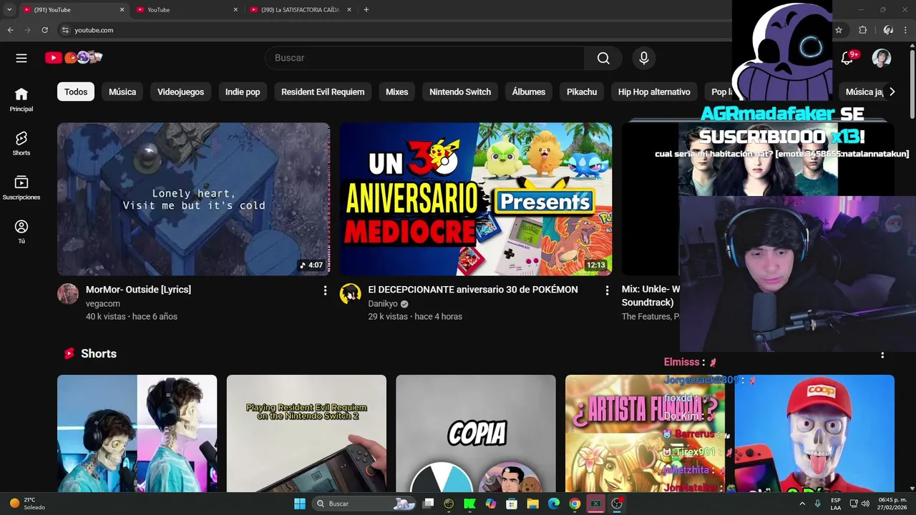Open Danikyo channel avatar

(350, 294)
